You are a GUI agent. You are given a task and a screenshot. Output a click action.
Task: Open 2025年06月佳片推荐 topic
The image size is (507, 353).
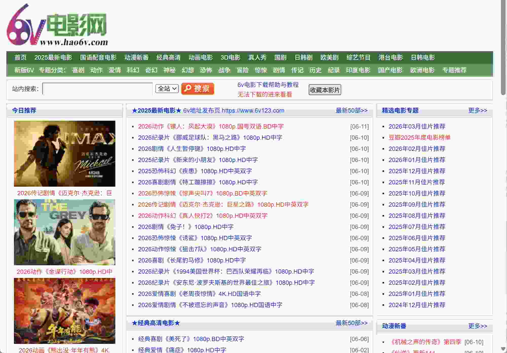coord(417,238)
